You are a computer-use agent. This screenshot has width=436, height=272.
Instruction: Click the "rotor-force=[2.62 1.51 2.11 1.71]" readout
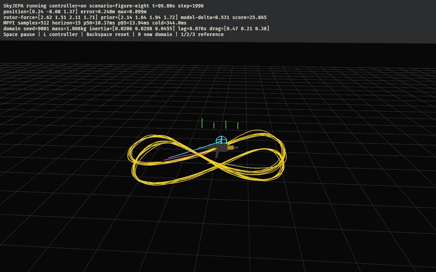pos(51,17)
